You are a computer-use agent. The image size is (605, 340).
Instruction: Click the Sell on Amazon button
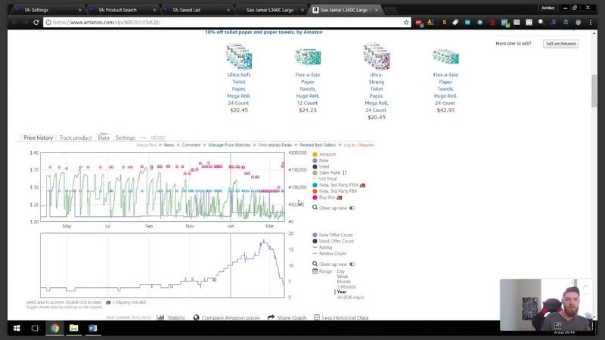[560, 44]
